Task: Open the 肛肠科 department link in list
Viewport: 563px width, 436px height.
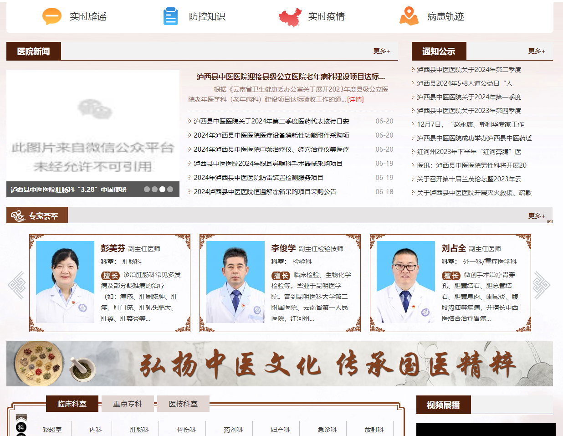Action: (139, 430)
